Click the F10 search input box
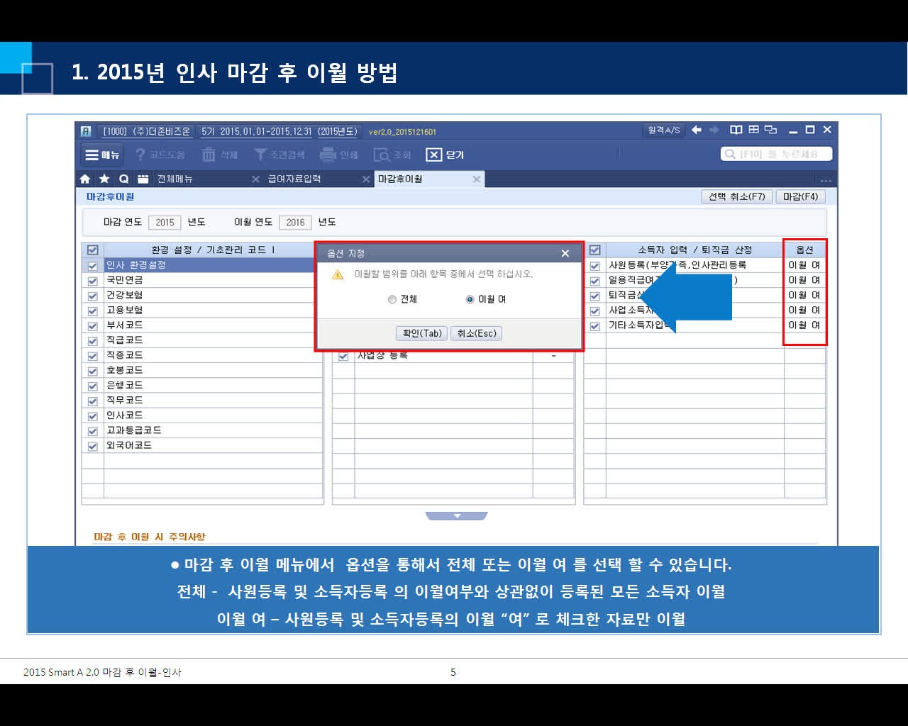The height and width of the screenshot is (726, 908). coord(777,154)
